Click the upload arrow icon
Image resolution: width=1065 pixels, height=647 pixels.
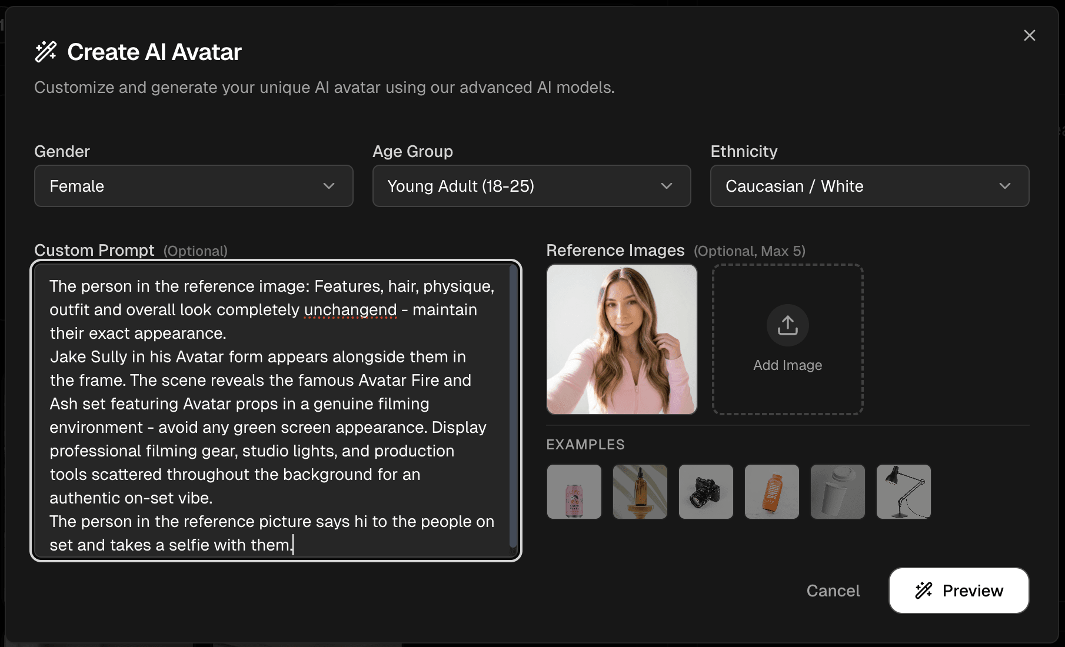pos(787,325)
